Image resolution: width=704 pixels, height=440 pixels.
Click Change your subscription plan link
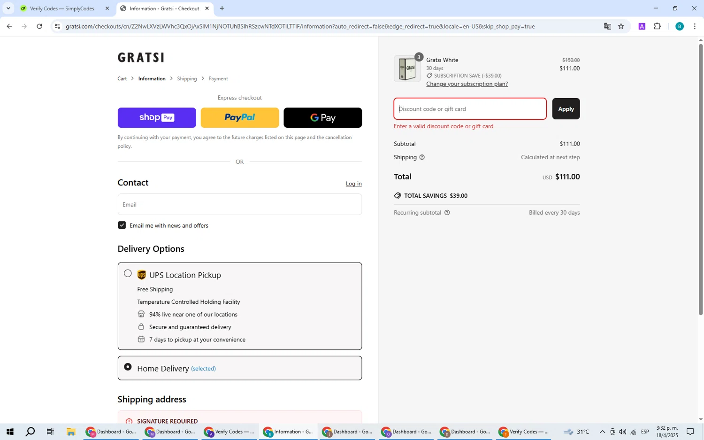point(467,84)
